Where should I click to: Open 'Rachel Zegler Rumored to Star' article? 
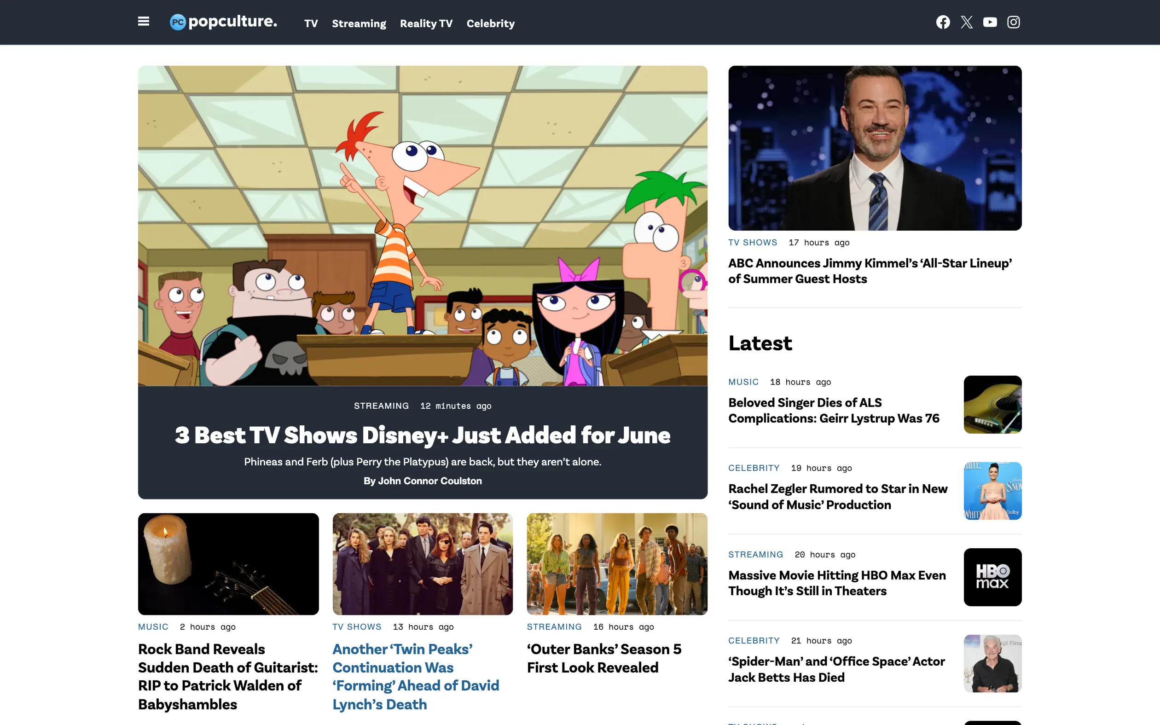(x=838, y=497)
